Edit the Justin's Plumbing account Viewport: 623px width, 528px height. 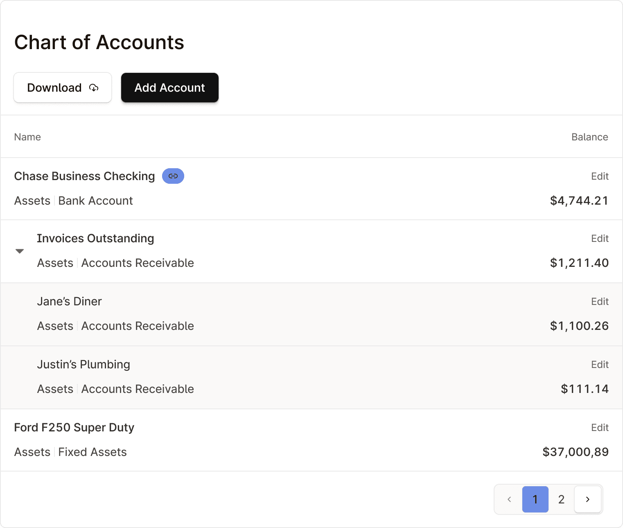coord(599,364)
